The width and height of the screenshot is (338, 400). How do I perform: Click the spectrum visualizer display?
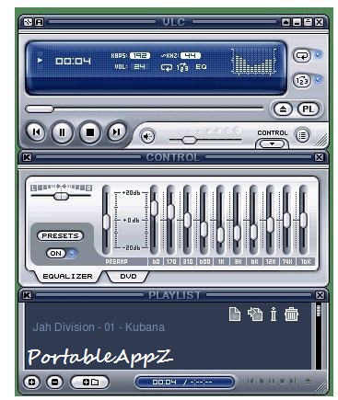coord(254,62)
